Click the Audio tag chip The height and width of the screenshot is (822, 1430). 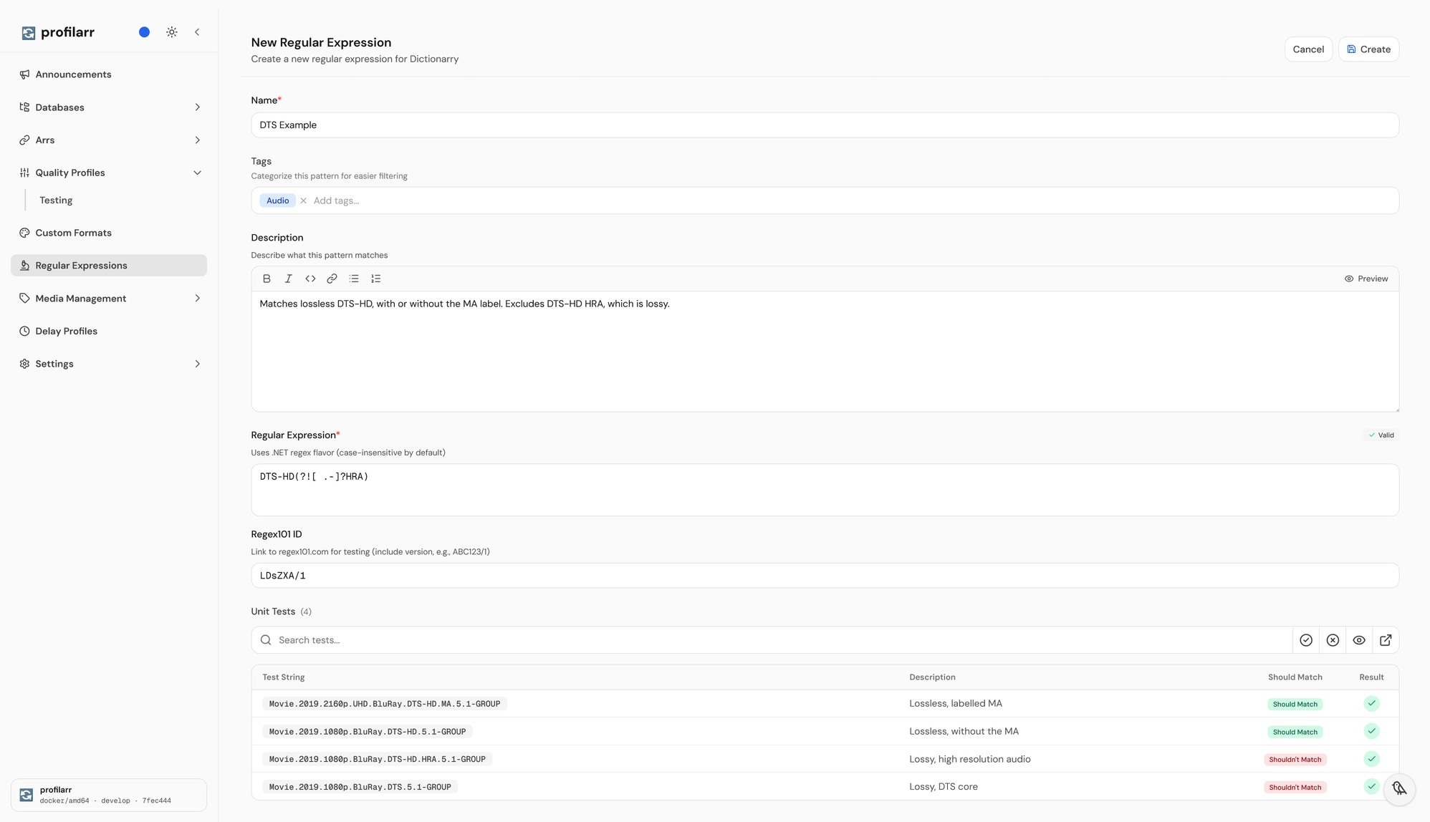coord(277,201)
